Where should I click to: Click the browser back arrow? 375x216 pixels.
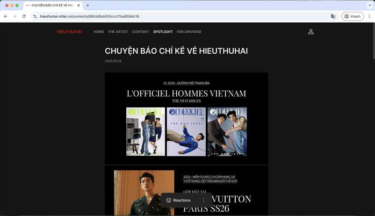tap(5, 17)
